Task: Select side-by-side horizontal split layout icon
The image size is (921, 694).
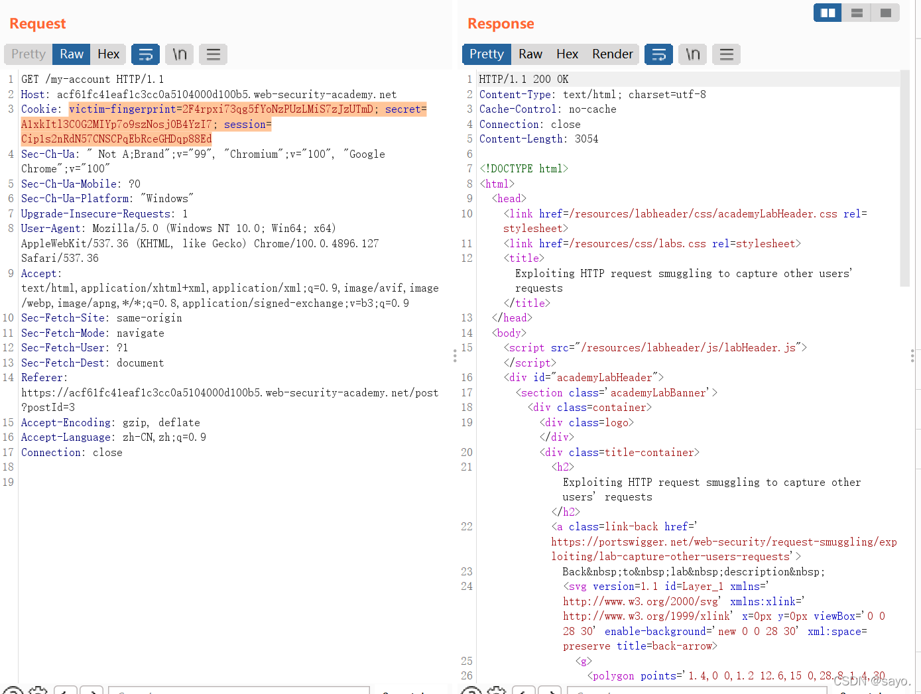Action: click(828, 13)
